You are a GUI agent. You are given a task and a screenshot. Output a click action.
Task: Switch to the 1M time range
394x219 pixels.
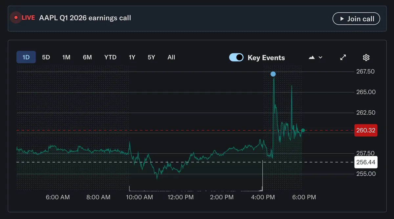66,57
